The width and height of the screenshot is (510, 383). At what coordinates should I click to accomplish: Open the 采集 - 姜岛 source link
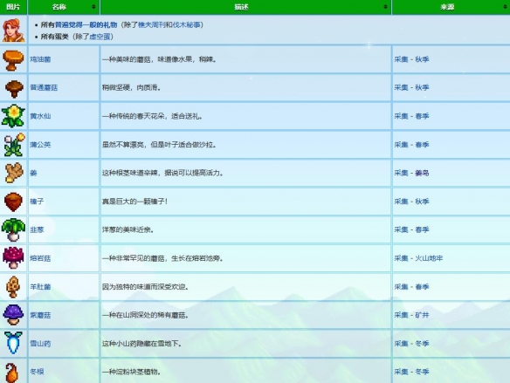(x=412, y=173)
